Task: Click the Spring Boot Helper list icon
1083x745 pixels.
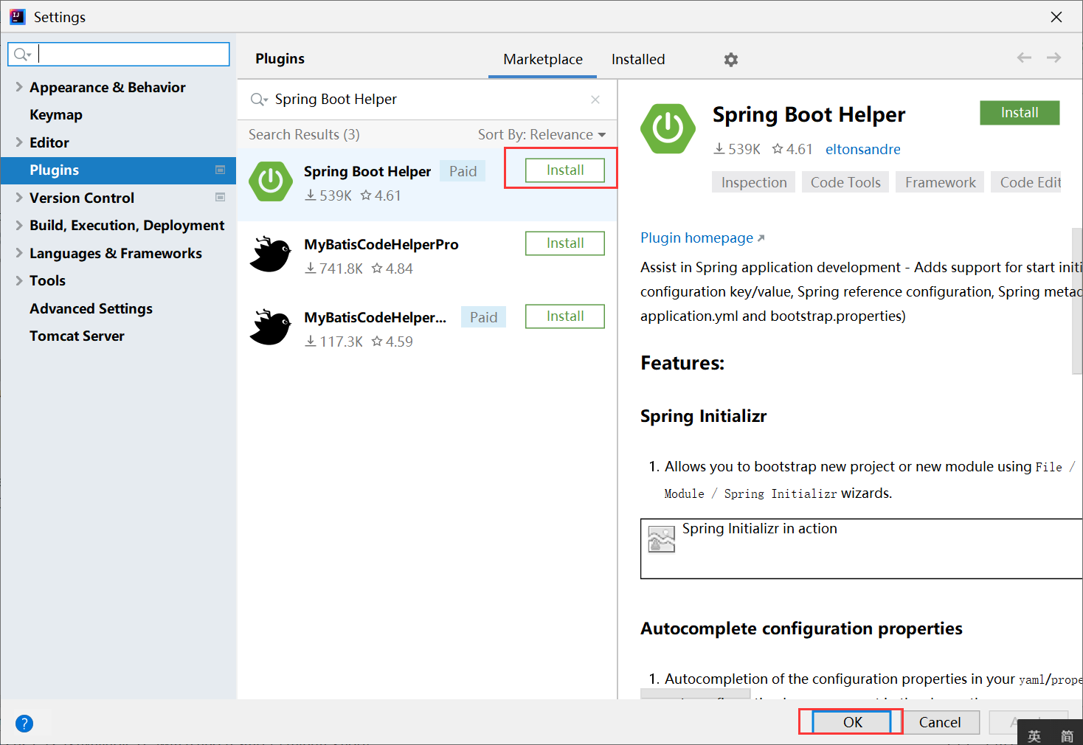Action: pos(271,181)
